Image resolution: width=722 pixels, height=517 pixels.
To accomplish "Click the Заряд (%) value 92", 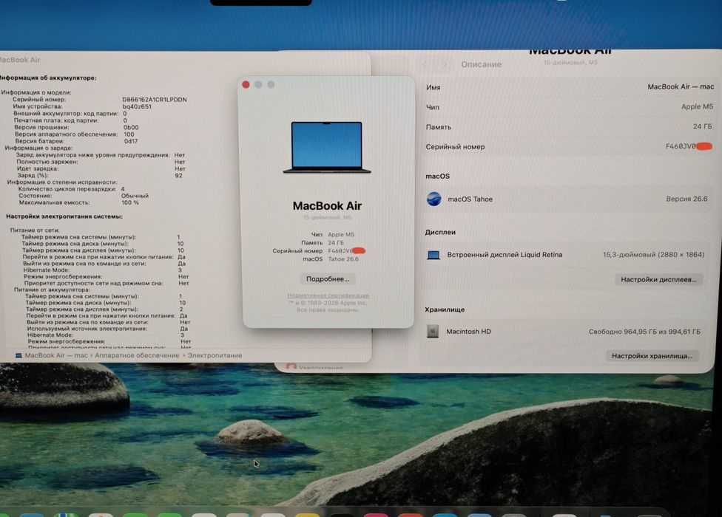I will point(179,176).
